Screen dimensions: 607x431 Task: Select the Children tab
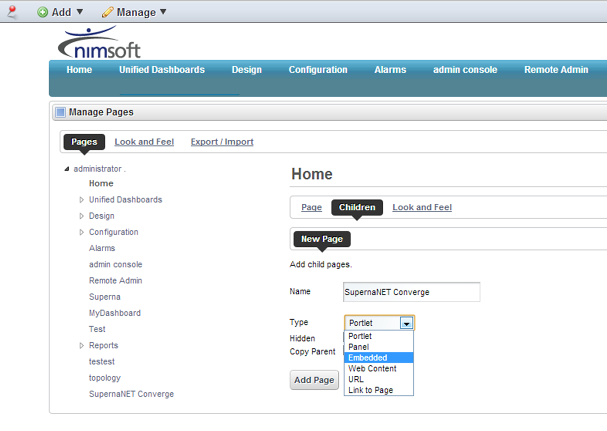click(x=357, y=208)
